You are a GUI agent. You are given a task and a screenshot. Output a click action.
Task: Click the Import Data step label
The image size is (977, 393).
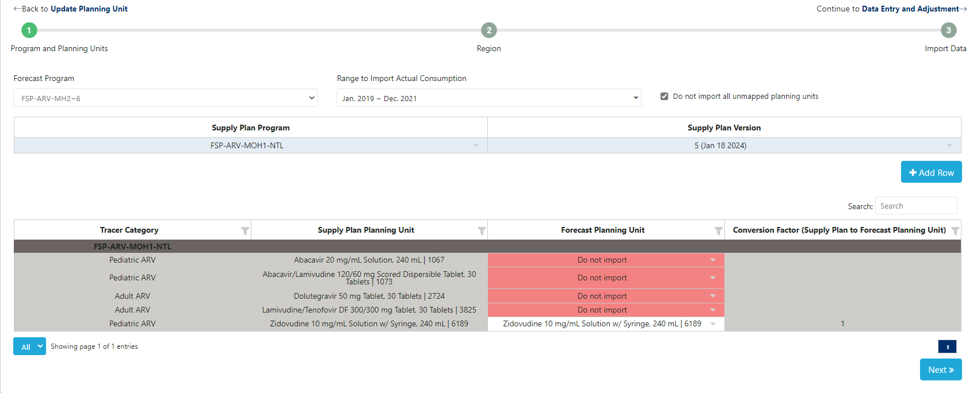coord(945,48)
